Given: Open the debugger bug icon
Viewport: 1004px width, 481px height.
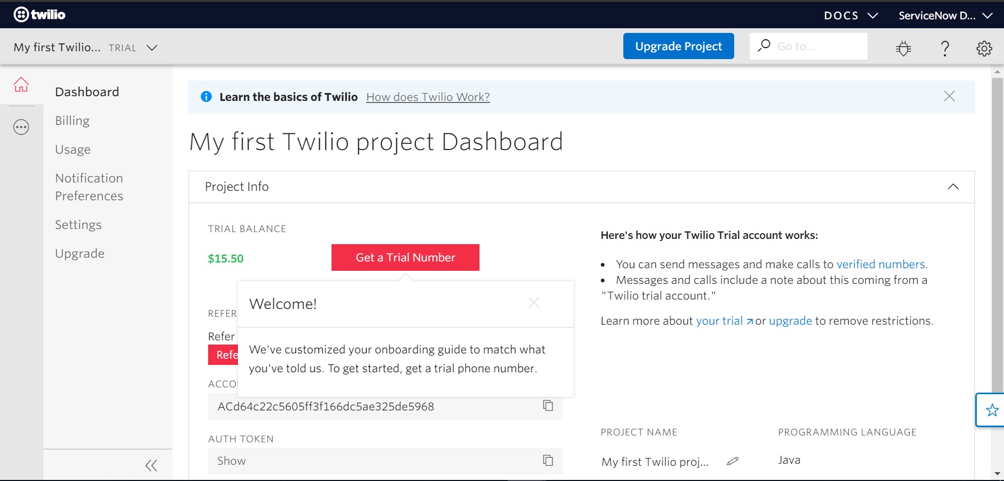Looking at the screenshot, I should (903, 48).
